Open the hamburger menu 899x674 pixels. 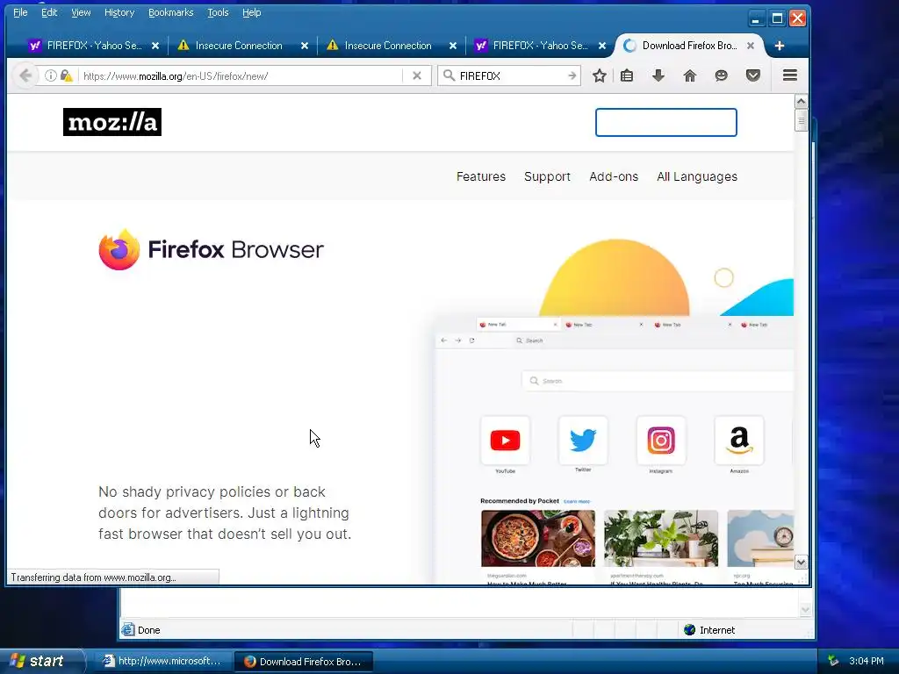[x=790, y=75]
